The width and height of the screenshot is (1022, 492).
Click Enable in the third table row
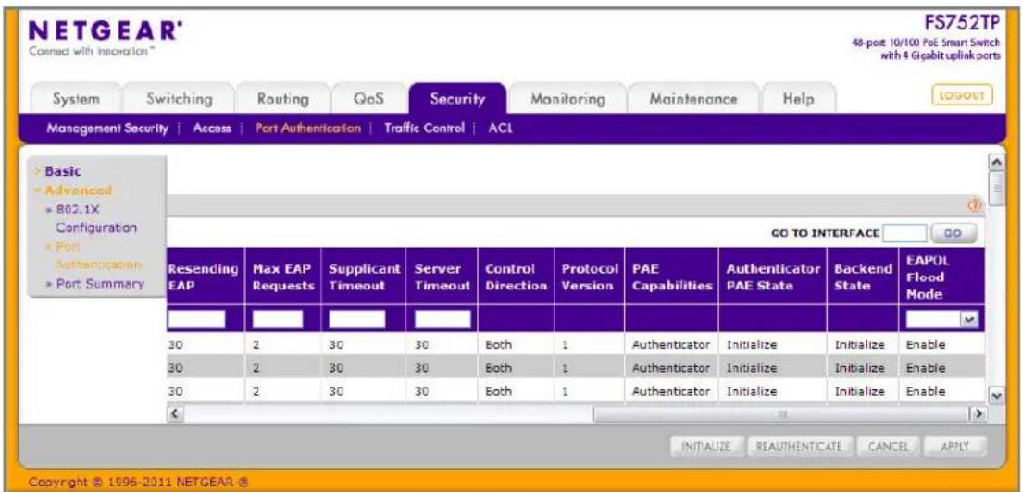926,391
